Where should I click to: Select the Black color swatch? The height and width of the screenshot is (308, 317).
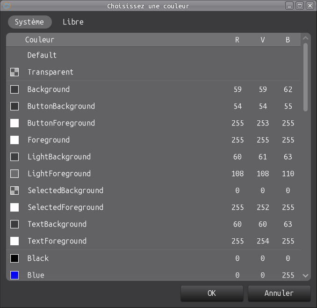click(14, 258)
